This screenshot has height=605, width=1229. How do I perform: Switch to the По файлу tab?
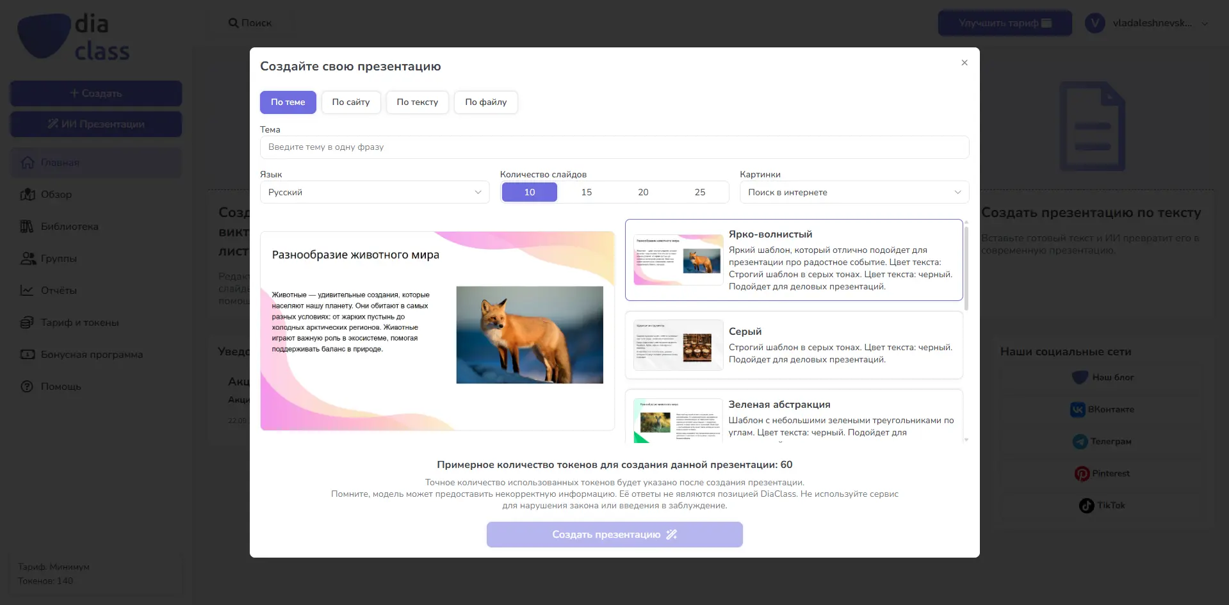pyautogui.click(x=485, y=102)
